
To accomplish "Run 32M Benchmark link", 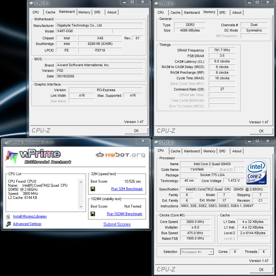I will 127,189.
